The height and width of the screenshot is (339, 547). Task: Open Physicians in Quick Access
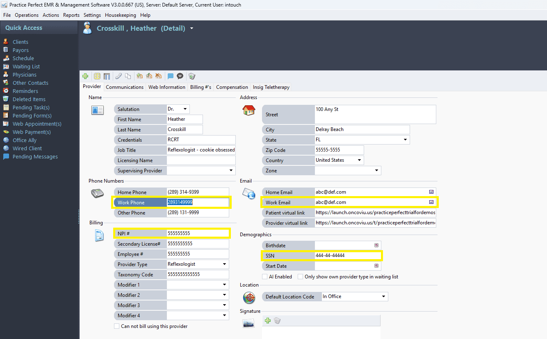tap(25, 75)
